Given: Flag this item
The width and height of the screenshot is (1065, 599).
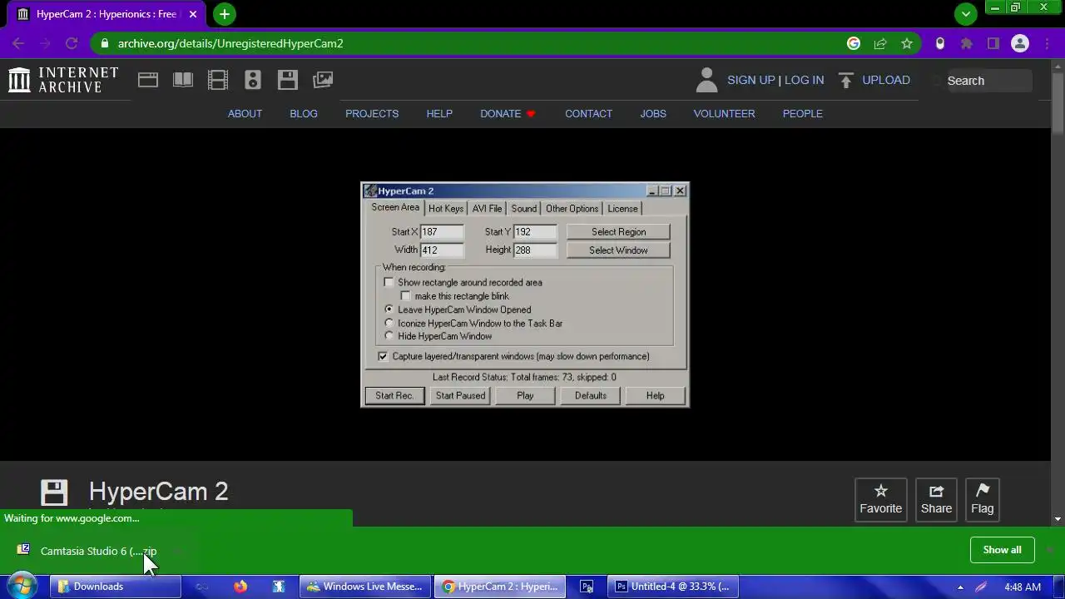Looking at the screenshot, I should click(x=983, y=500).
